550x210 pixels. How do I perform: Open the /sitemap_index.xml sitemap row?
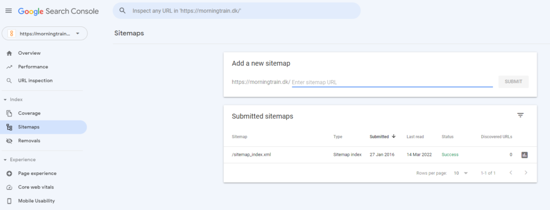click(x=380, y=155)
